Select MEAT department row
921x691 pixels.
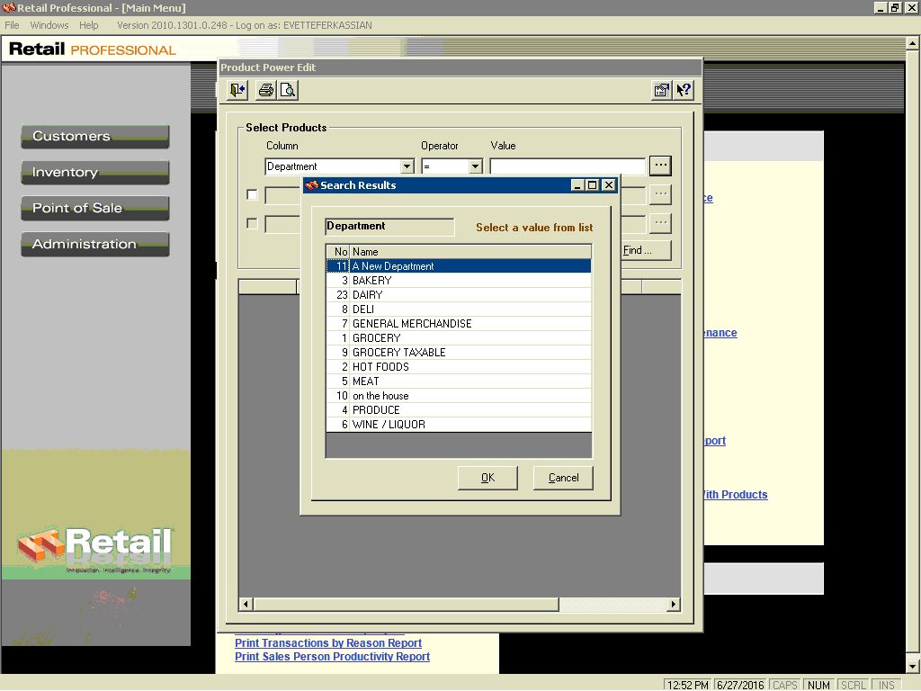(459, 381)
